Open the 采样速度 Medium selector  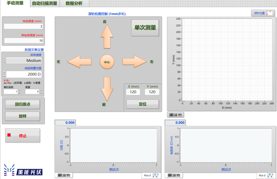pos(24,61)
